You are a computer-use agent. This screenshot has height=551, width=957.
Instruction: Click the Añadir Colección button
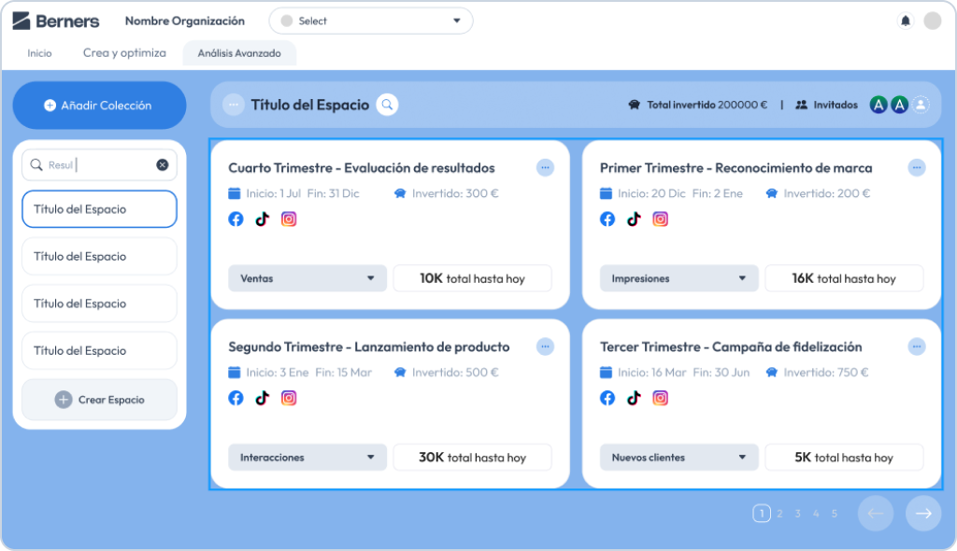(99, 106)
